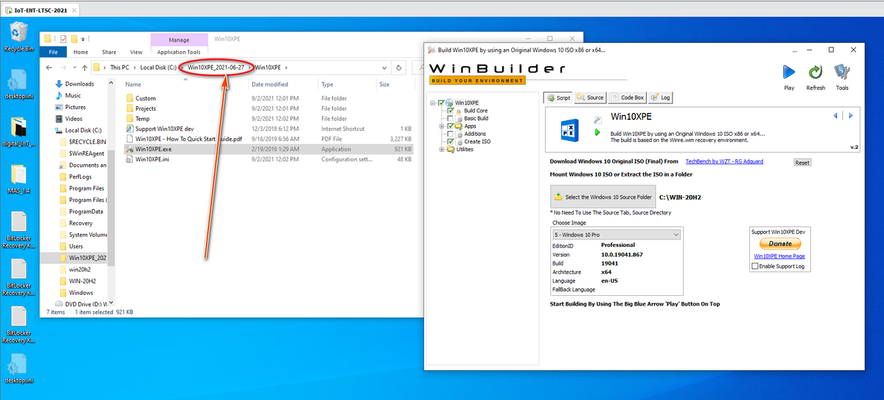The image size is (884, 400).
Task: Click the Donate button
Action: (x=780, y=243)
